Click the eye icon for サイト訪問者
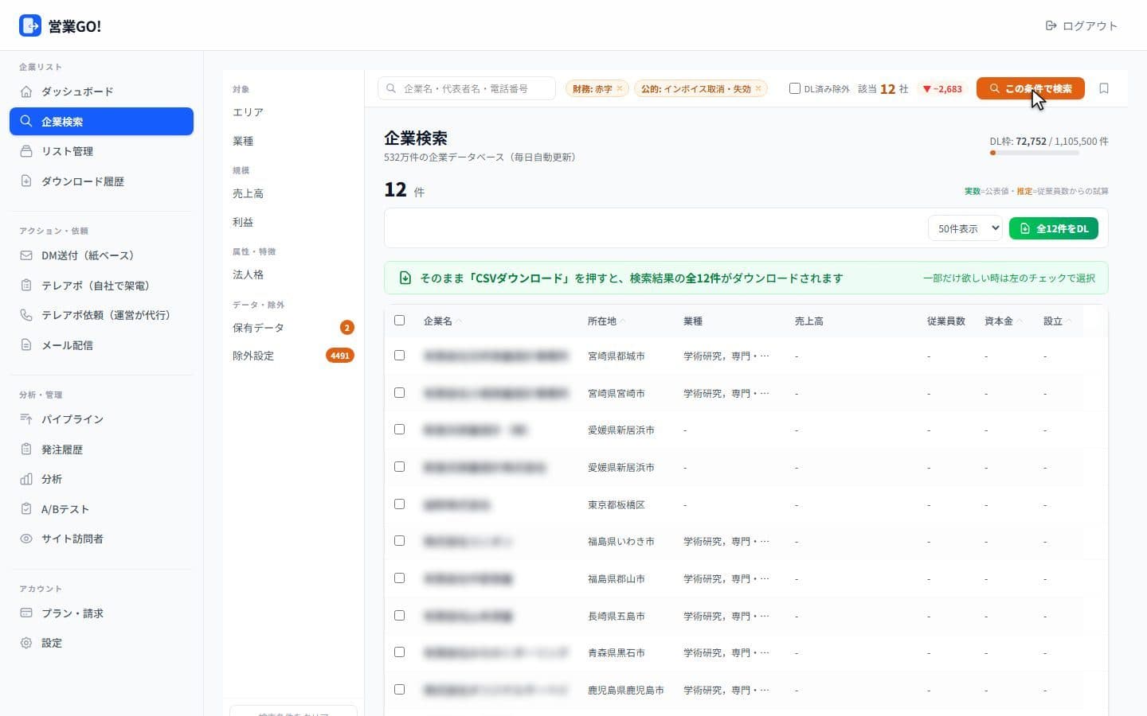This screenshot has width=1147, height=716. click(26, 539)
